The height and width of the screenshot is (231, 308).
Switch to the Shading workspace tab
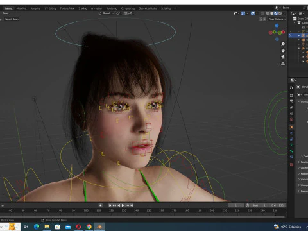pos(83,8)
